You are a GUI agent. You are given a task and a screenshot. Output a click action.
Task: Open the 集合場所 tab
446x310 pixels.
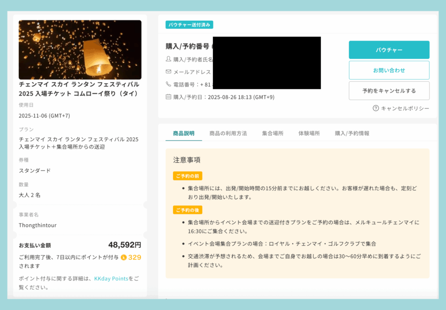(x=273, y=133)
